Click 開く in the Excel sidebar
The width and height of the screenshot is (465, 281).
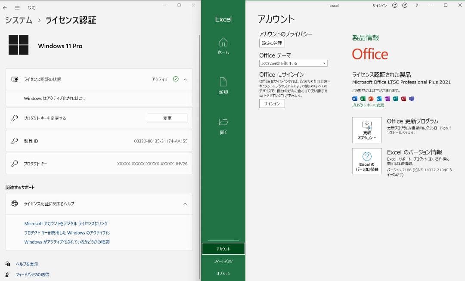point(223,125)
